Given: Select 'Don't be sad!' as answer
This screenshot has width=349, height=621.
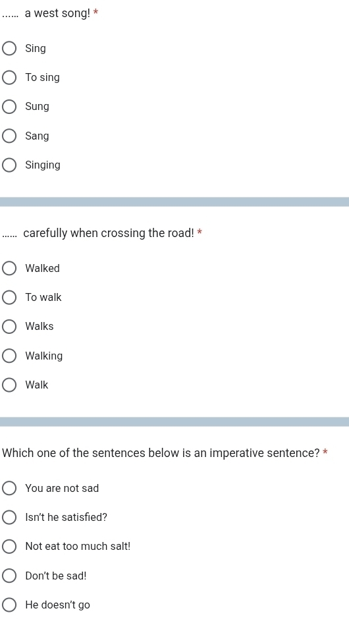Looking at the screenshot, I should [9, 576].
